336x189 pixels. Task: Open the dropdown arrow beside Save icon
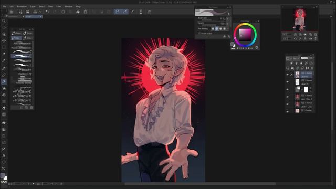coord(40,12)
